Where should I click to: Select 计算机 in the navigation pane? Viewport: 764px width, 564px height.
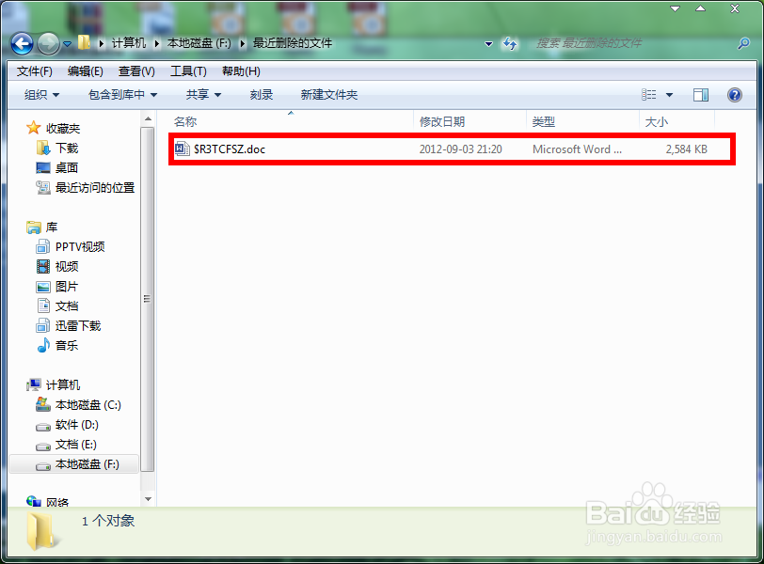63,384
